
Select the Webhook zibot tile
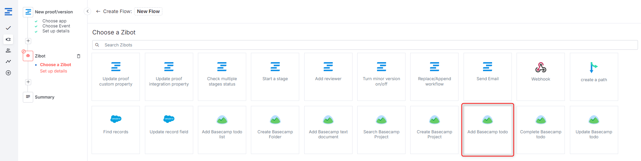tap(540, 77)
